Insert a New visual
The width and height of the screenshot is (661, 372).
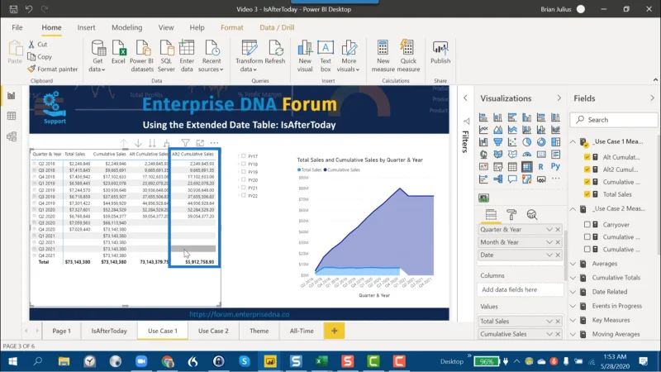coord(305,55)
